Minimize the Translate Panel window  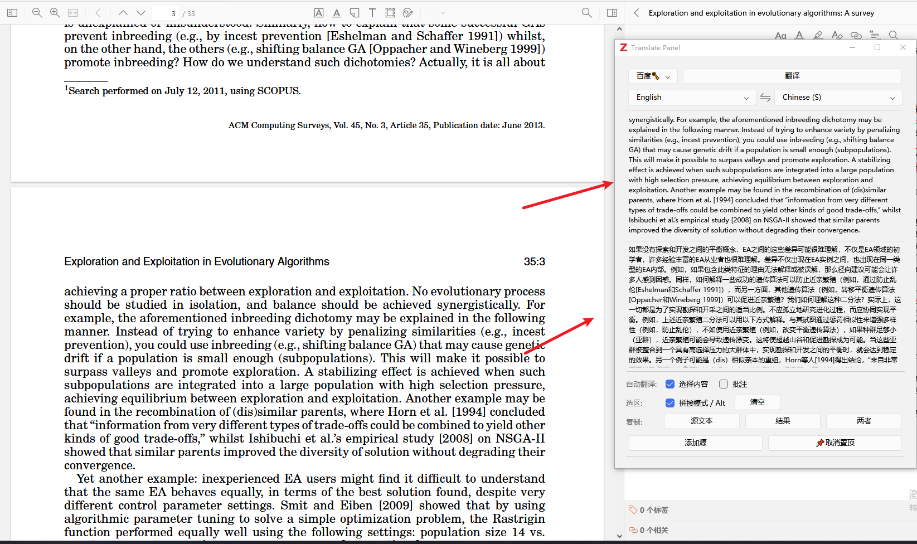852,48
